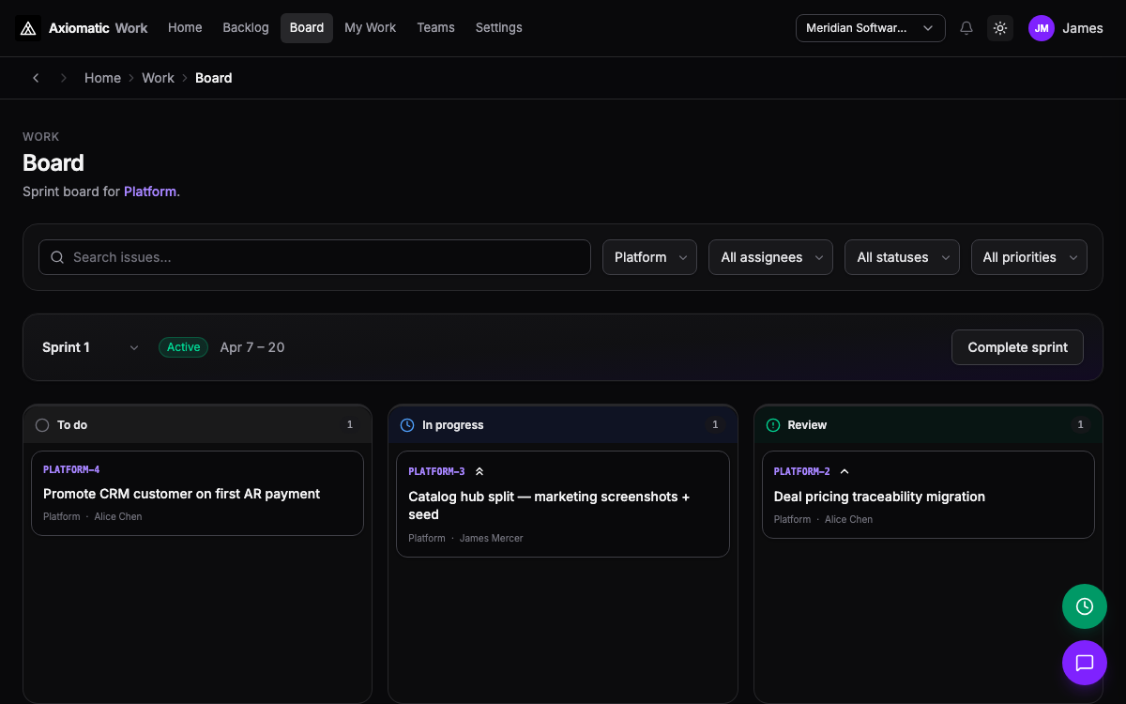Image resolution: width=1126 pixels, height=704 pixels.
Task: Click the Review column alert icon
Action: coord(773,425)
